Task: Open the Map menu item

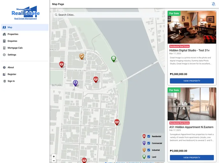Action: click(25, 27)
